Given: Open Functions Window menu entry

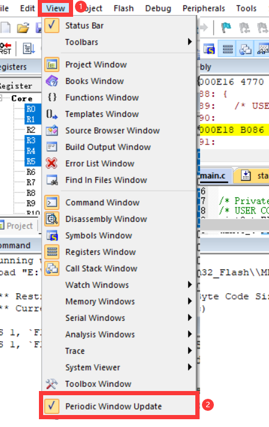Looking at the screenshot, I should tap(119, 98).
